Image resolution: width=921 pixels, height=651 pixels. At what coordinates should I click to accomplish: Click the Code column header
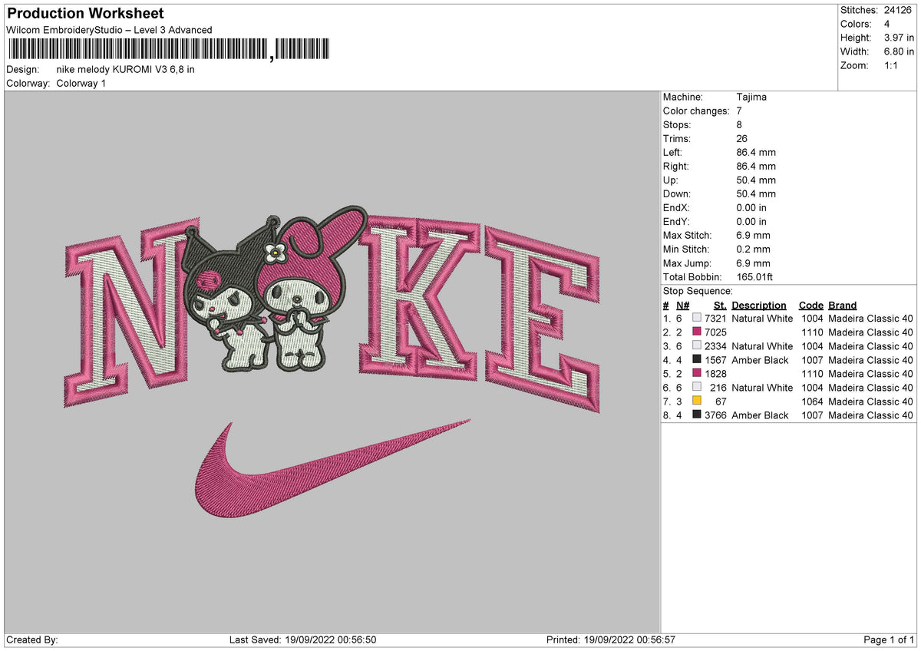(810, 306)
